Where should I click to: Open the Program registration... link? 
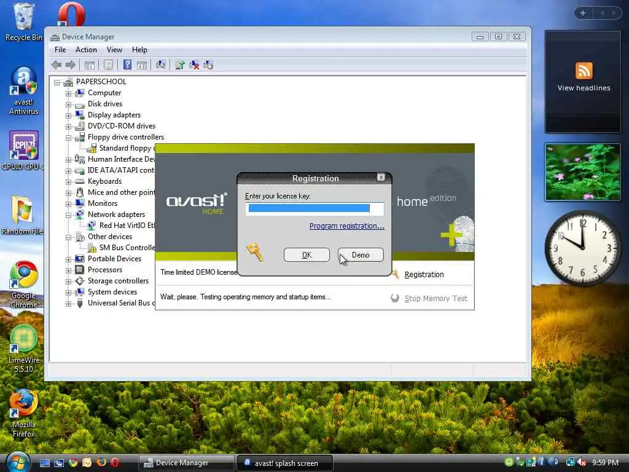346,226
